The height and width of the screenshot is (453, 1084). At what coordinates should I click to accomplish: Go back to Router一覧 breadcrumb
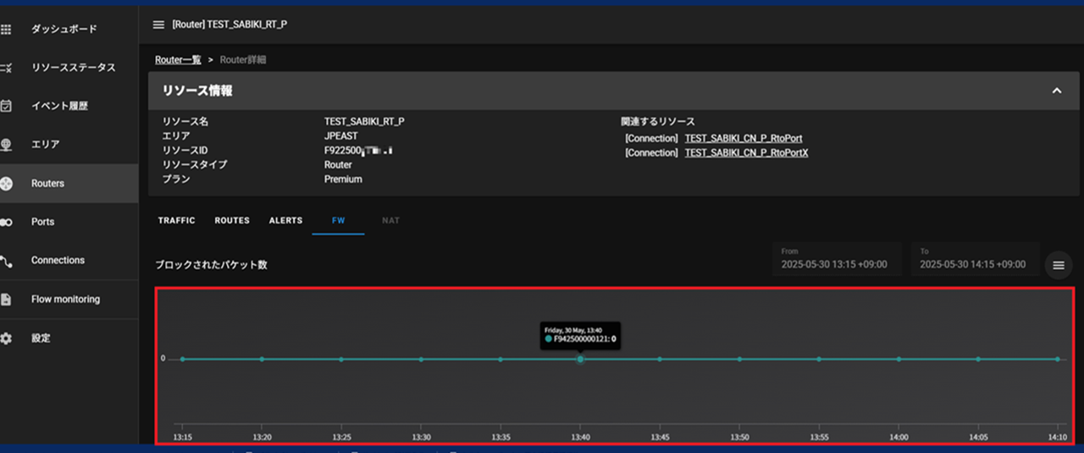178,60
